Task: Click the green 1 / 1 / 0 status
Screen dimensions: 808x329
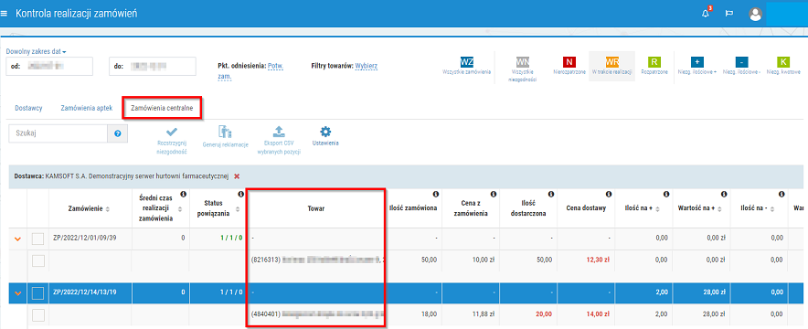Action: tap(232, 239)
